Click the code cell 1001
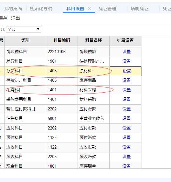 pyautogui.click(x=62, y=165)
